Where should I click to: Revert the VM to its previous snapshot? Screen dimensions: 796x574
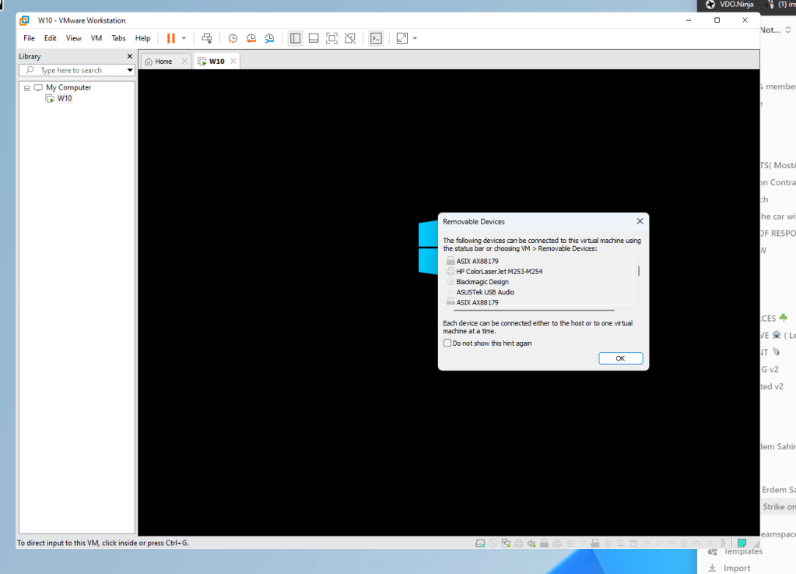point(251,38)
